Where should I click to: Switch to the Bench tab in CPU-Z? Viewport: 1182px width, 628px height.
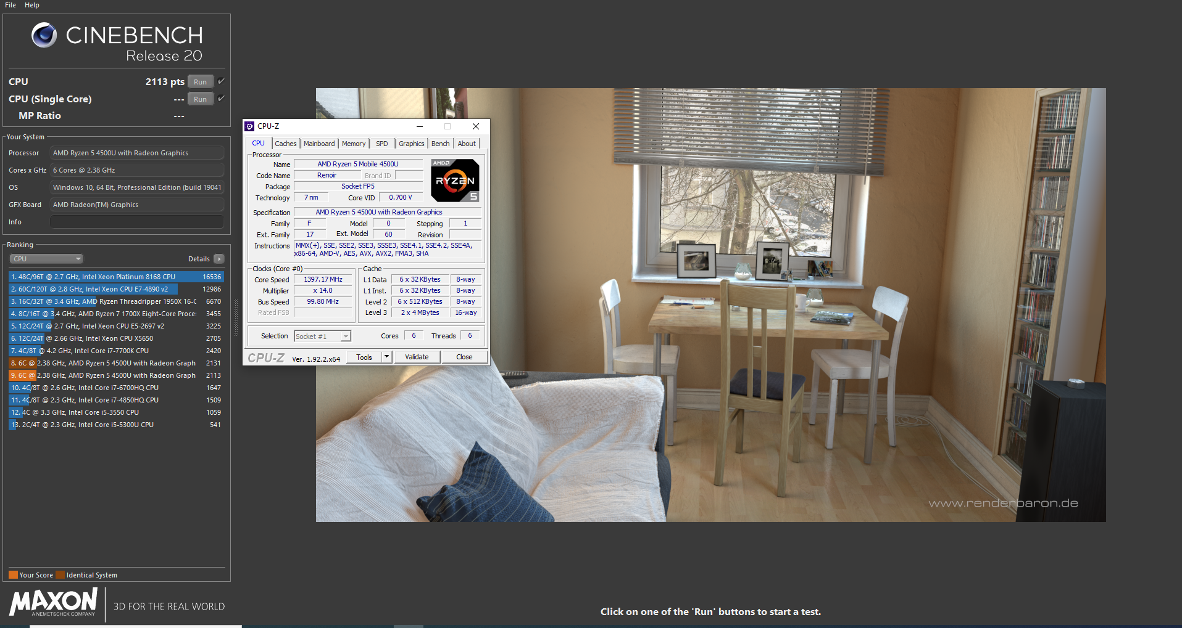pos(441,144)
